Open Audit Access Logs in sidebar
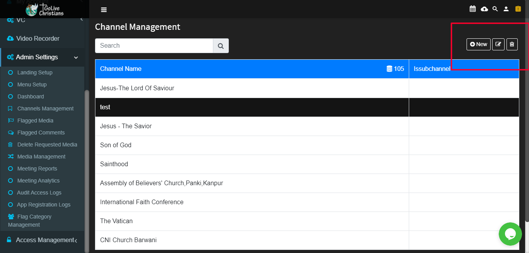The width and height of the screenshot is (529, 253). click(39, 193)
